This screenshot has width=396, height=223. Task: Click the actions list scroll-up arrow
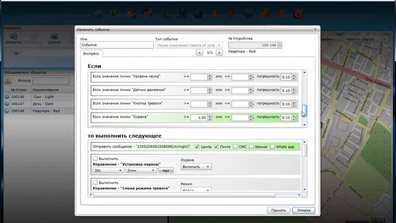304,142
